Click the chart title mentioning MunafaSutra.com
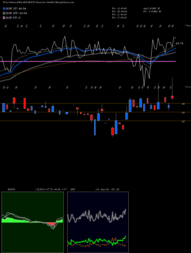This screenshot has width=191, height=253. pos(39,2)
